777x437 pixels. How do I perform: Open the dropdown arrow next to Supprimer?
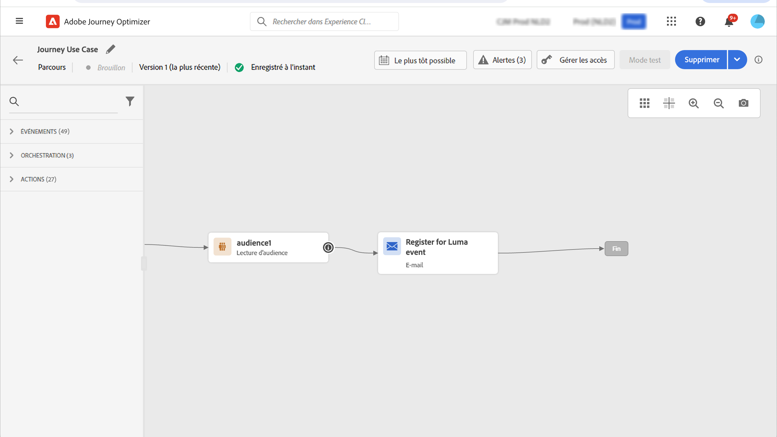click(737, 60)
